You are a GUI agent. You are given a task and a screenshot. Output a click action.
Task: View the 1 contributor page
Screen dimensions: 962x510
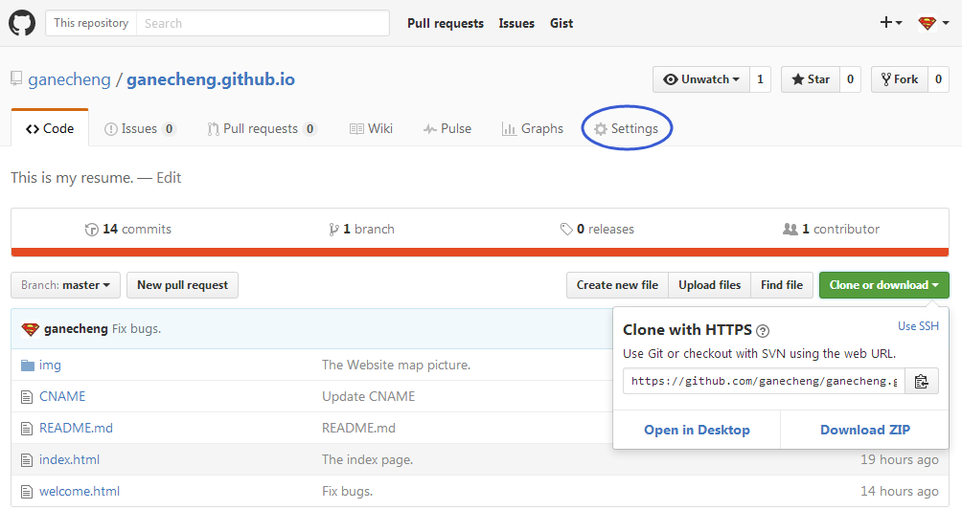[832, 230]
